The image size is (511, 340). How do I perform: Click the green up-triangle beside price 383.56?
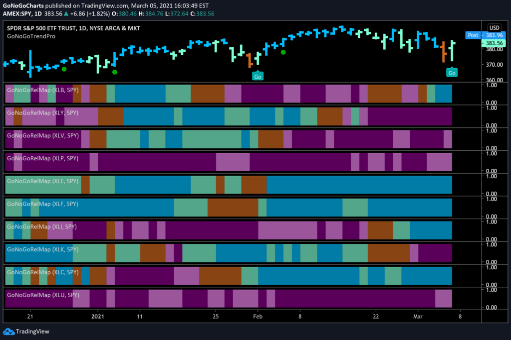click(x=66, y=13)
